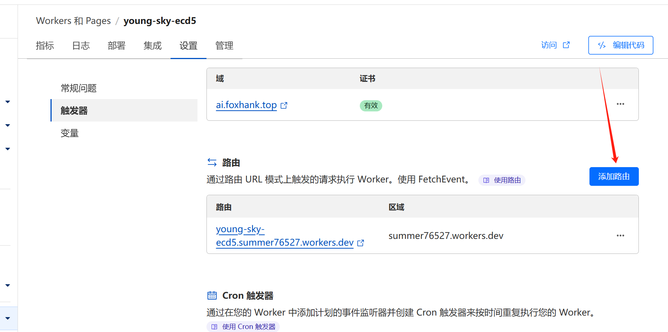Expand the fourth left sidebar arrow
Image resolution: width=668 pixels, height=332 pixels.
(x=7, y=285)
